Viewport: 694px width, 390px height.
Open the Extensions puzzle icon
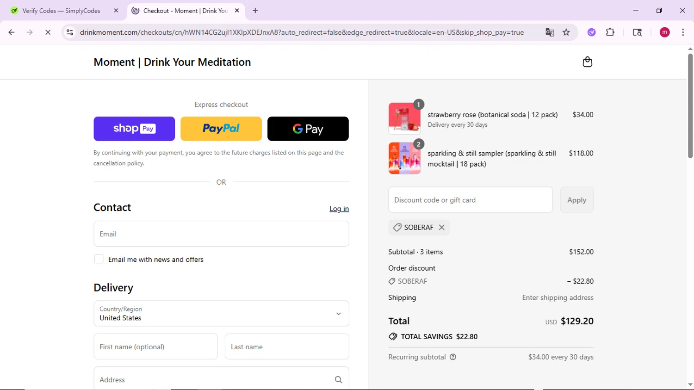tap(610, 32)
